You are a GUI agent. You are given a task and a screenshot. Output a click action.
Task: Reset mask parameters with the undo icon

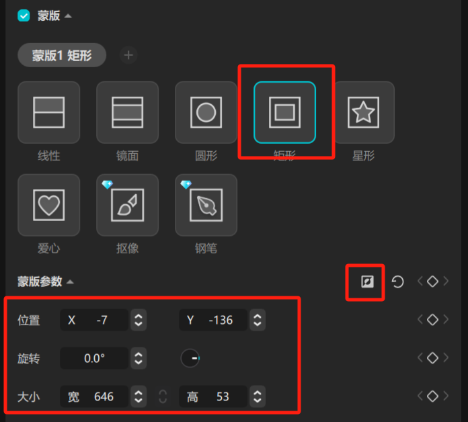(397, 282)
